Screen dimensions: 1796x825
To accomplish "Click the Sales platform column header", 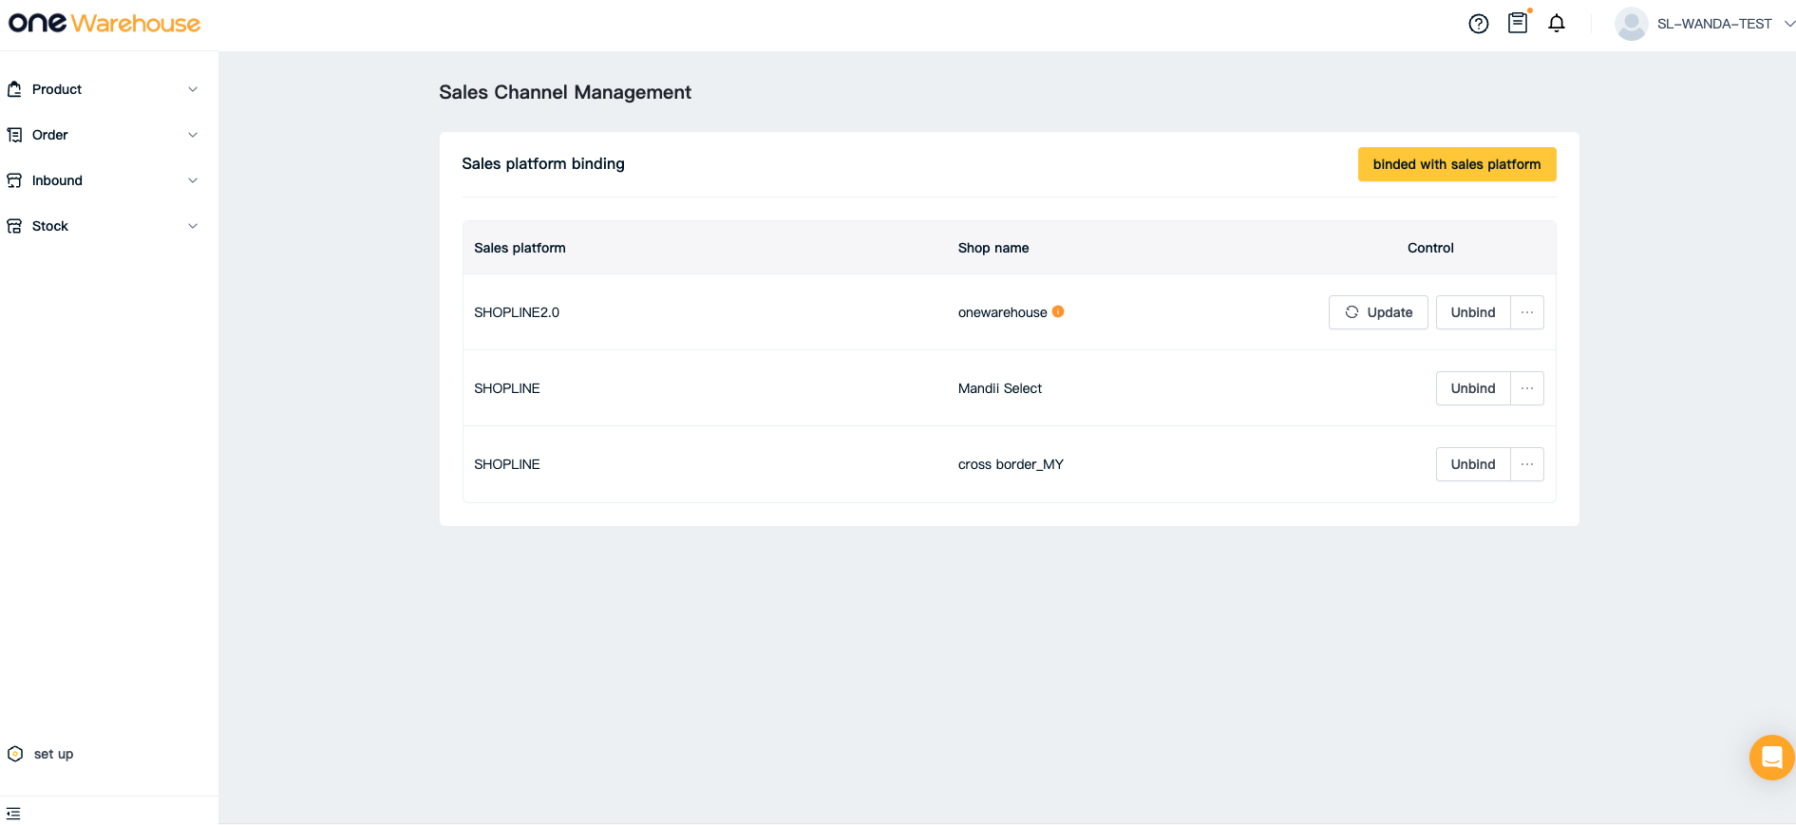I will point(520,248).
